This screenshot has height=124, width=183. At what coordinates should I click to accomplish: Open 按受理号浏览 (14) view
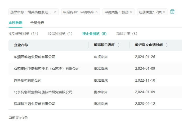pyautogui.click(x=23, y=34)
